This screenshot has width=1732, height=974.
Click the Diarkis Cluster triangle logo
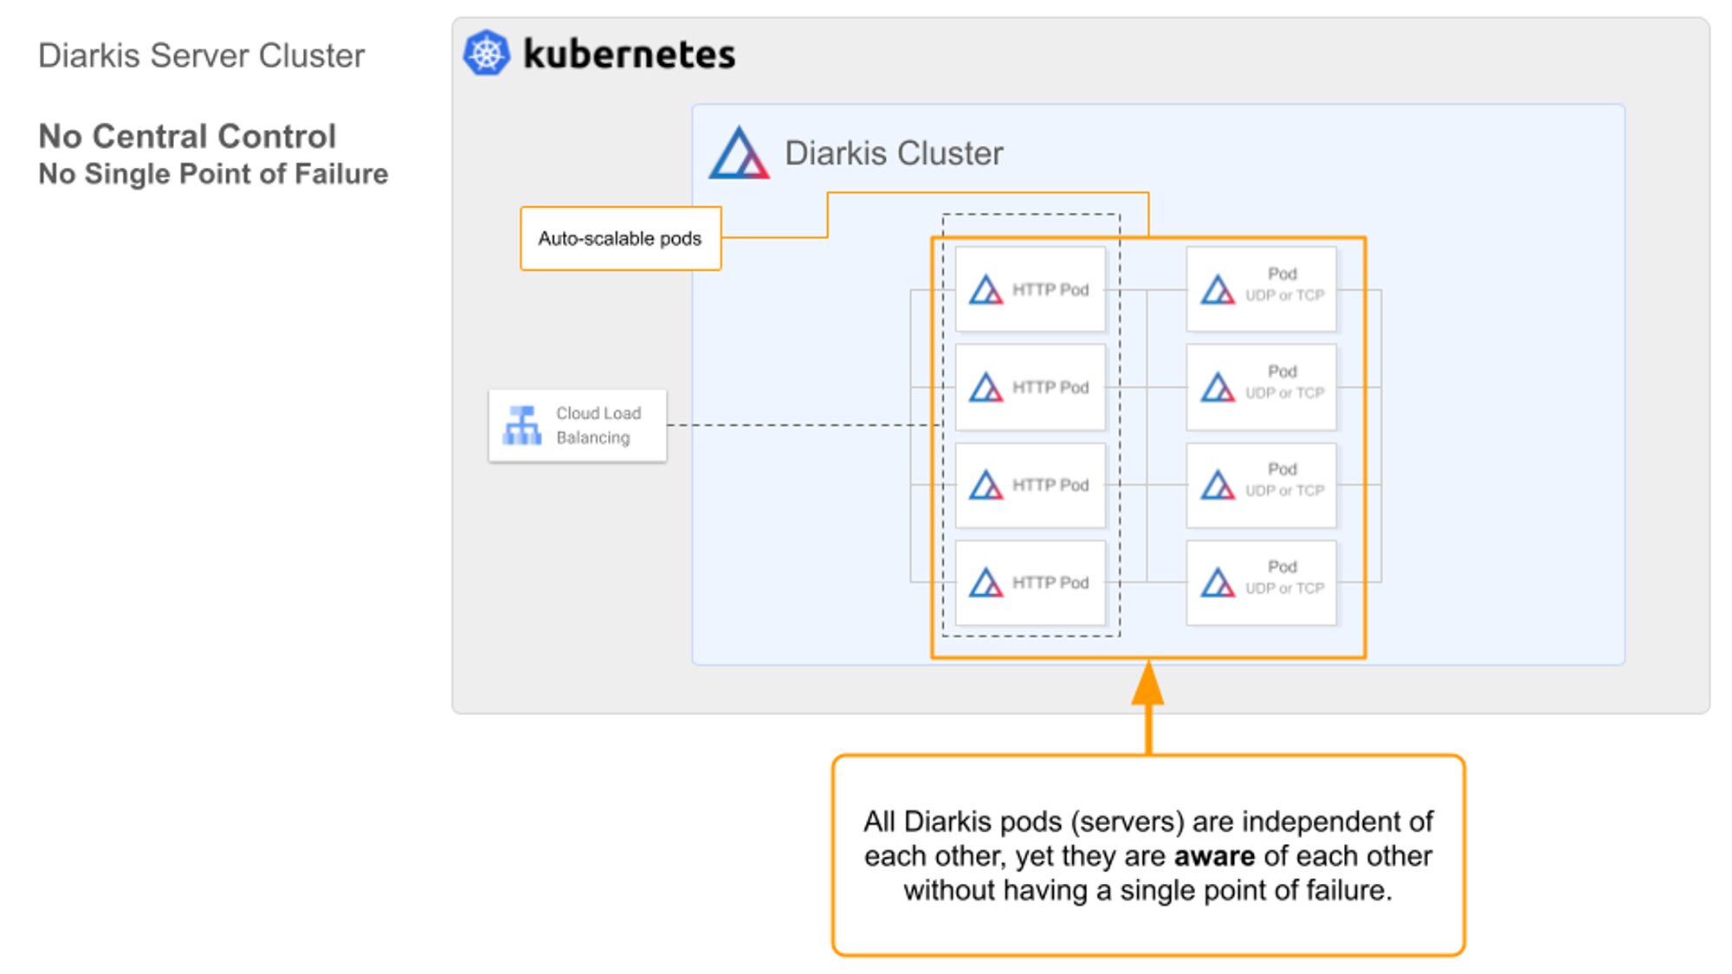click(x=738, y=154)
